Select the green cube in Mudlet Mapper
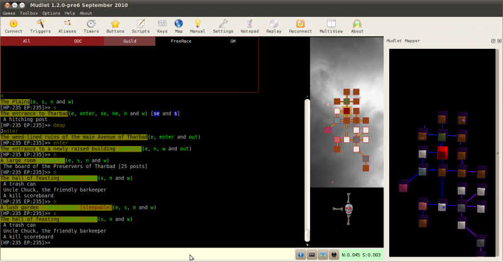The height and width of the screenshot is (262, 503). (442, 137)
